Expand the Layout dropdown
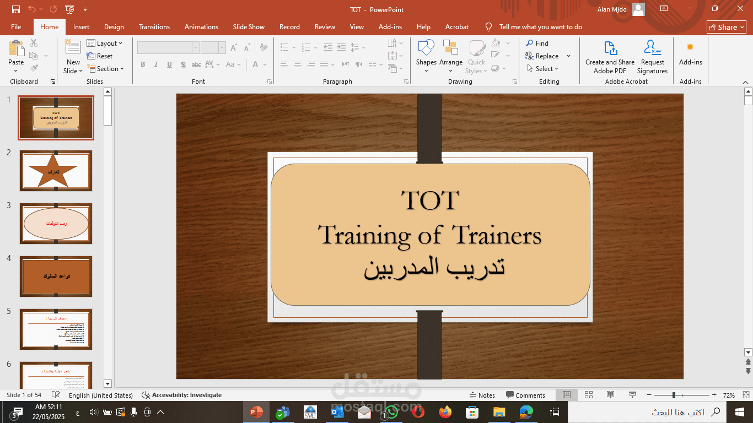Viewport: 753px width, 423px height. pyautogui.click(x=105, y=44)
